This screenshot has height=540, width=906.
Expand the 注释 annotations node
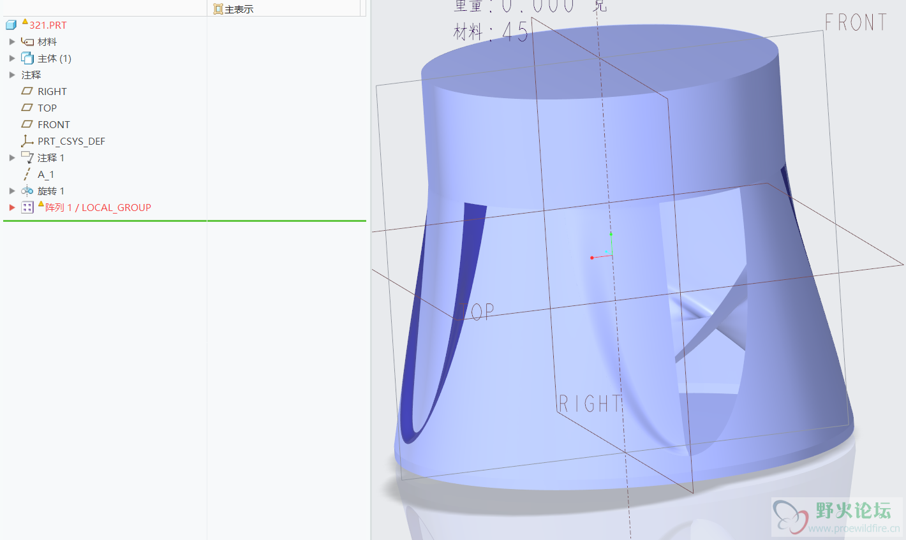[x=12, y=75]
